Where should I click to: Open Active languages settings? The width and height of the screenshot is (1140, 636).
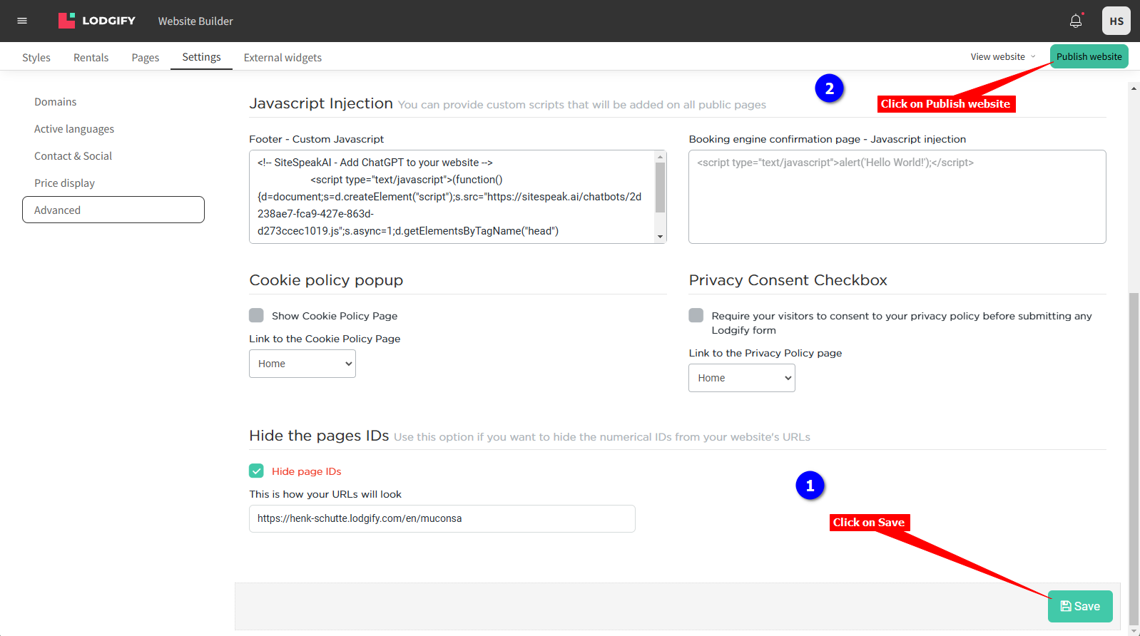[74, 129]
